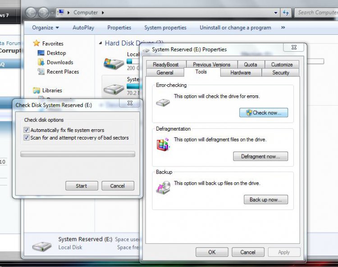Click the System Reserved capacity usage bar

133,86
